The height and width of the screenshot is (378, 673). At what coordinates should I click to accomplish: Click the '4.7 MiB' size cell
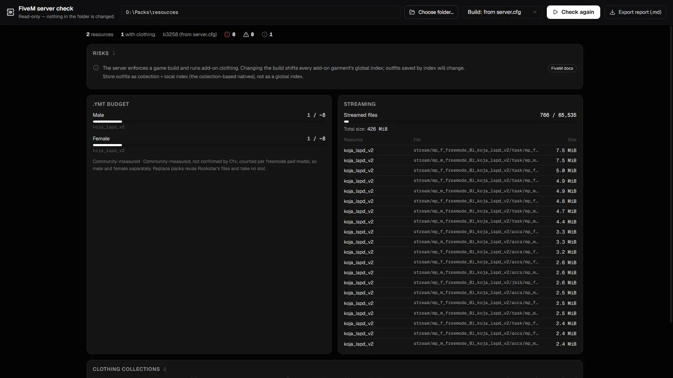pyautogui.click(x=566, y=211)
